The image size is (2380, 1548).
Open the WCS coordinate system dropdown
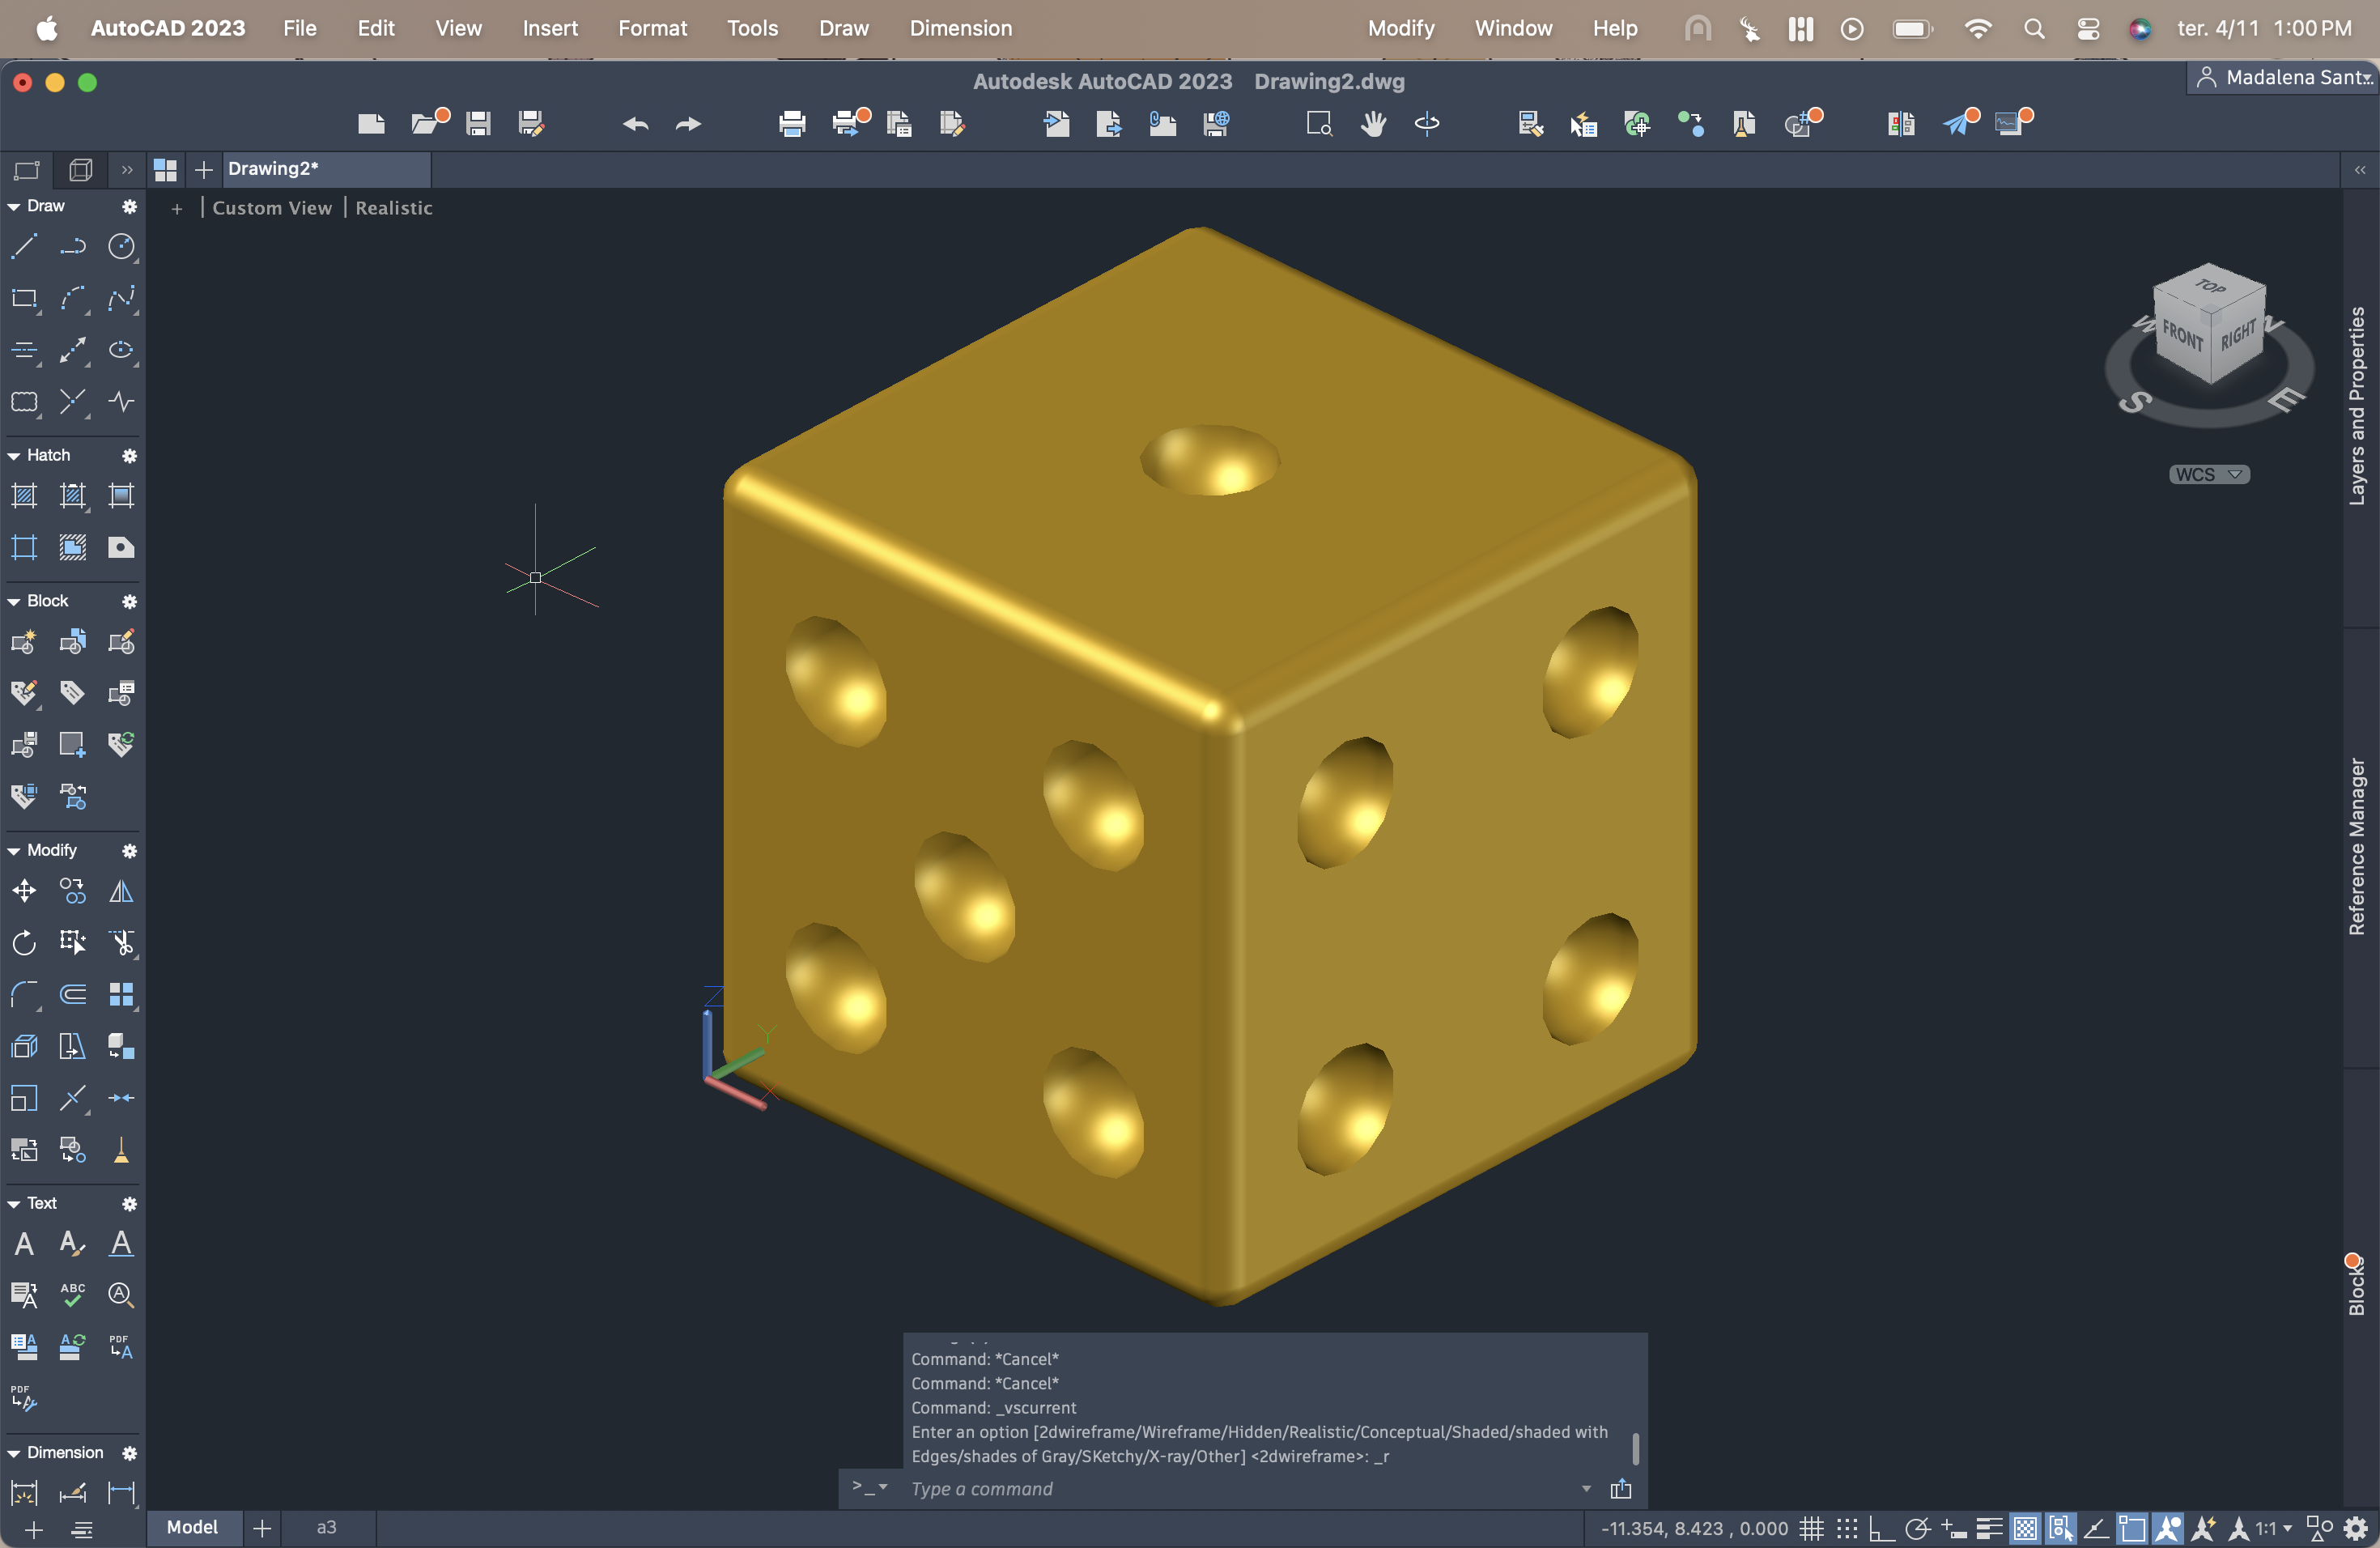[x=2209, y=474]
